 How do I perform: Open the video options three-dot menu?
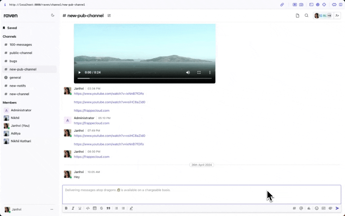[x=210, y=73]
